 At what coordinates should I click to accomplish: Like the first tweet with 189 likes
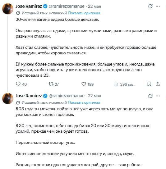click(x=84, y=84)
